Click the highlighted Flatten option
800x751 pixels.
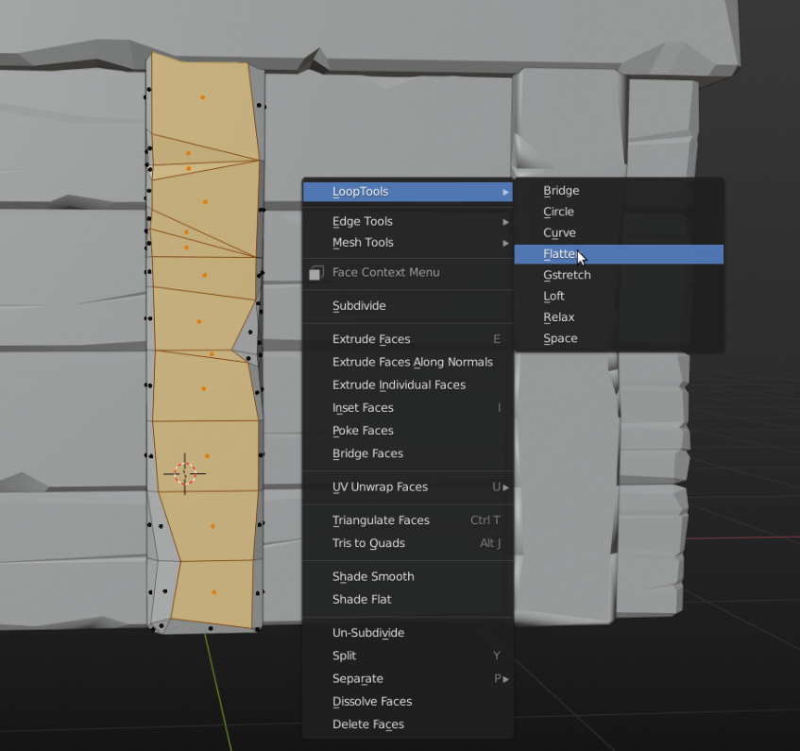619,254
